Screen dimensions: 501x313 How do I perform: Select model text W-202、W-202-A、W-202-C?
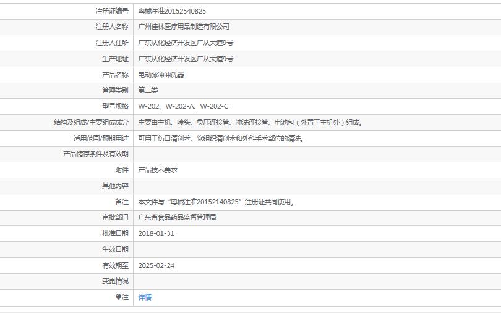pos(183,106)
